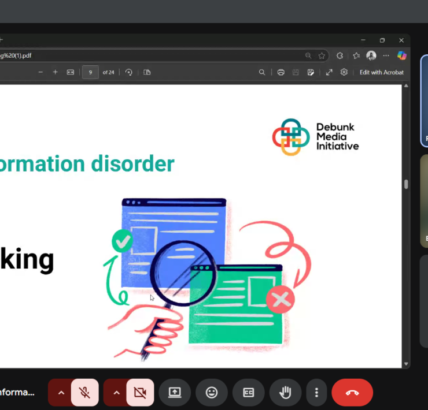Open the PDF search magnifier
The width and height of the screenshot is (428, 410).
262,72
